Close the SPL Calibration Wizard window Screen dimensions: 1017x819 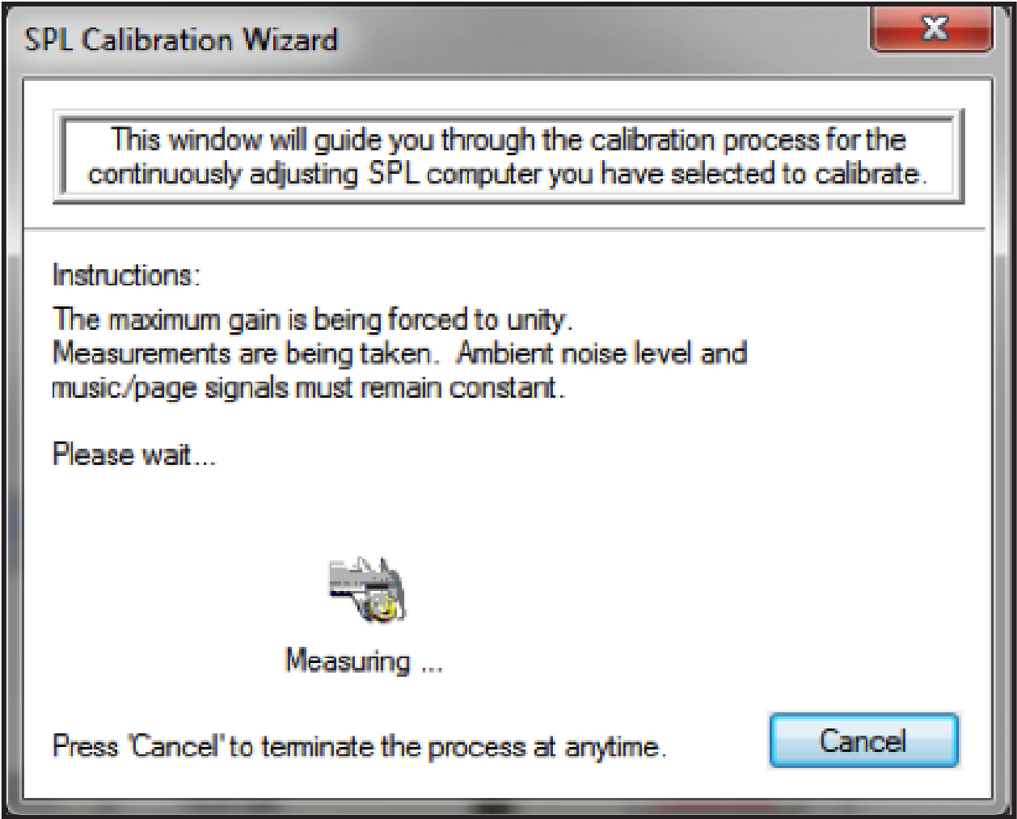pyautogui.click(x=934, y=31)
